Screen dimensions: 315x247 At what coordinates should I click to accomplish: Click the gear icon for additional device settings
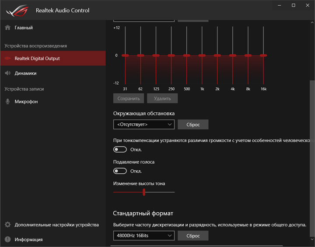point(7,225)
